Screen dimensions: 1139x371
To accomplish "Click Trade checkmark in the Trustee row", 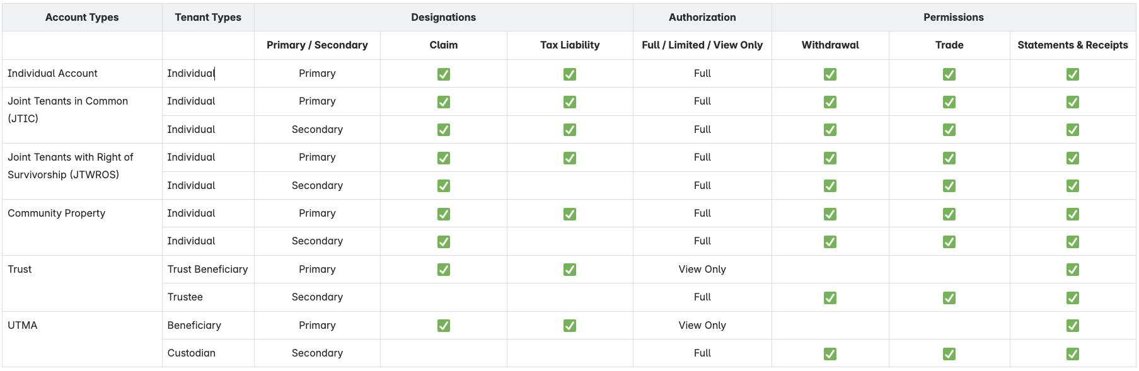I will click(x=949, y=298).
